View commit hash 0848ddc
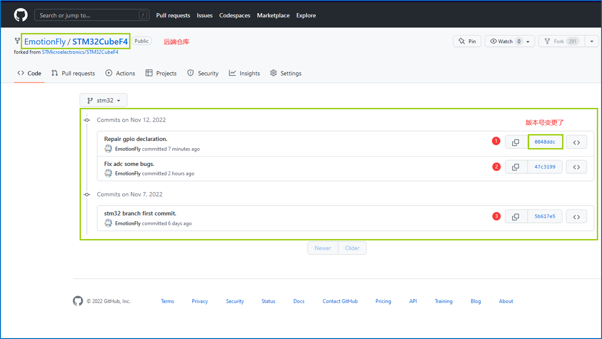The width and height of the screenshot is (602, 339). tap(545, 142)
